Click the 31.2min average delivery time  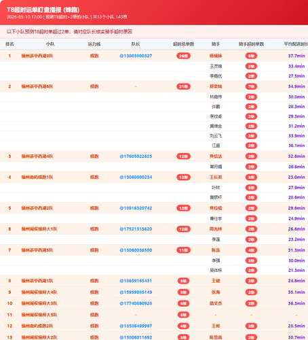(296, 126)
